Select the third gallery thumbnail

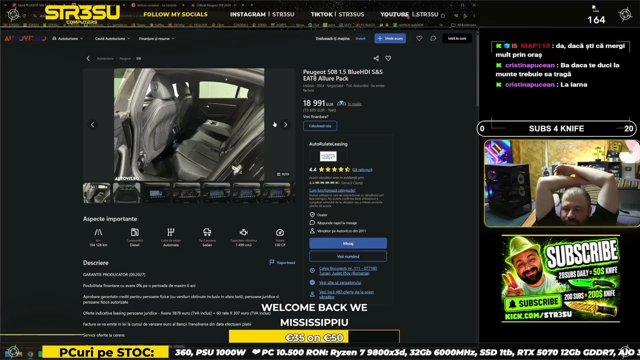point(156,193)
